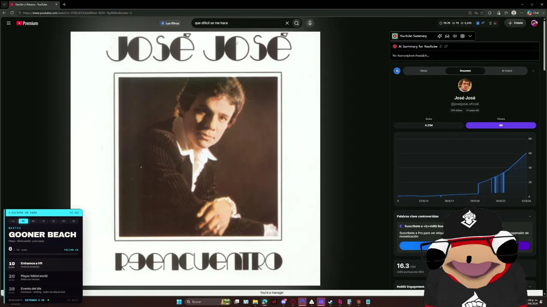The width and height of the screenshot is (547, 307).
Task: Switch to the Vistas tab
Action: pyautogui.click(x=423, y=71)
